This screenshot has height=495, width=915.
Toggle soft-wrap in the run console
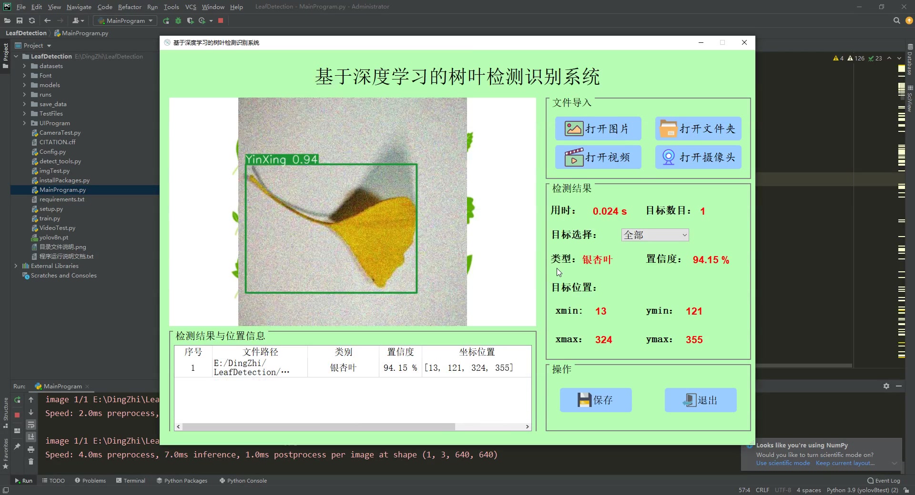[x=31, y=426]
